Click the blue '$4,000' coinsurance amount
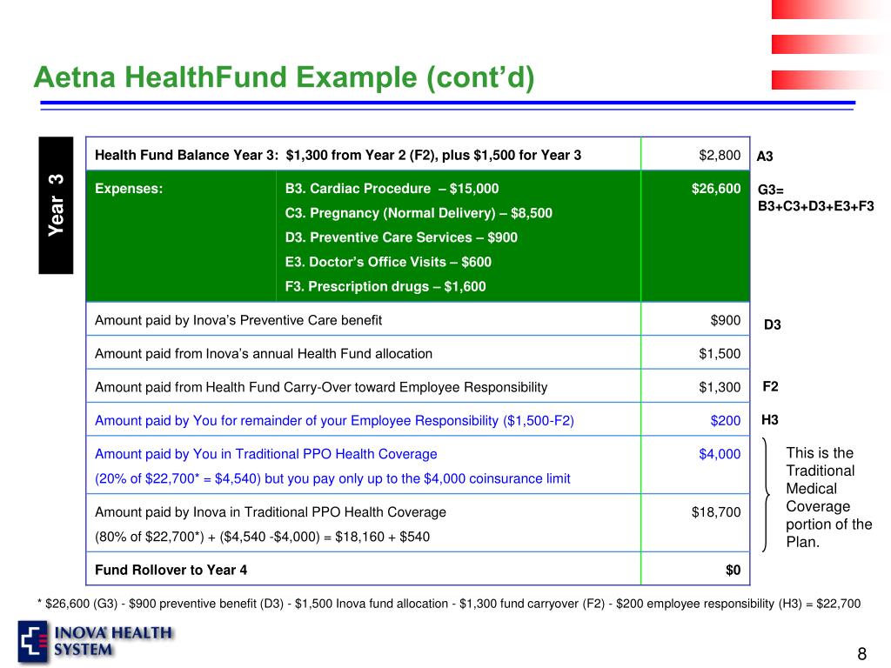The width and height of the screenshot is (891, 668). click(x=720, y=454)
